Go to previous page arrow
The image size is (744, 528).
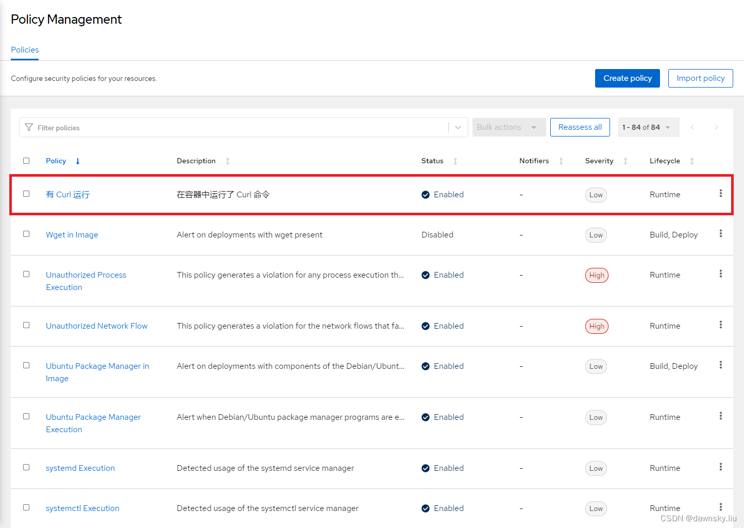click(x=692, y=127)
